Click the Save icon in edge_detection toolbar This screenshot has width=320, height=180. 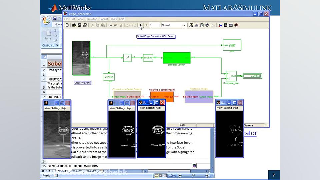(x=80, y=25)
